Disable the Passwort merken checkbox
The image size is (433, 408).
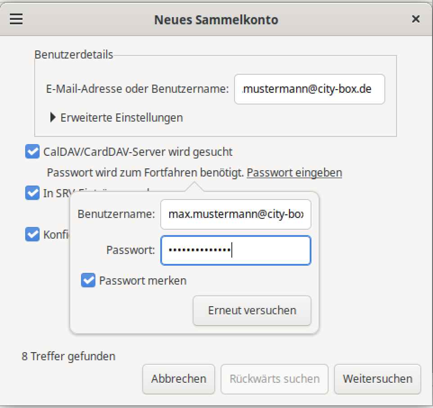[x=88, y=281]
